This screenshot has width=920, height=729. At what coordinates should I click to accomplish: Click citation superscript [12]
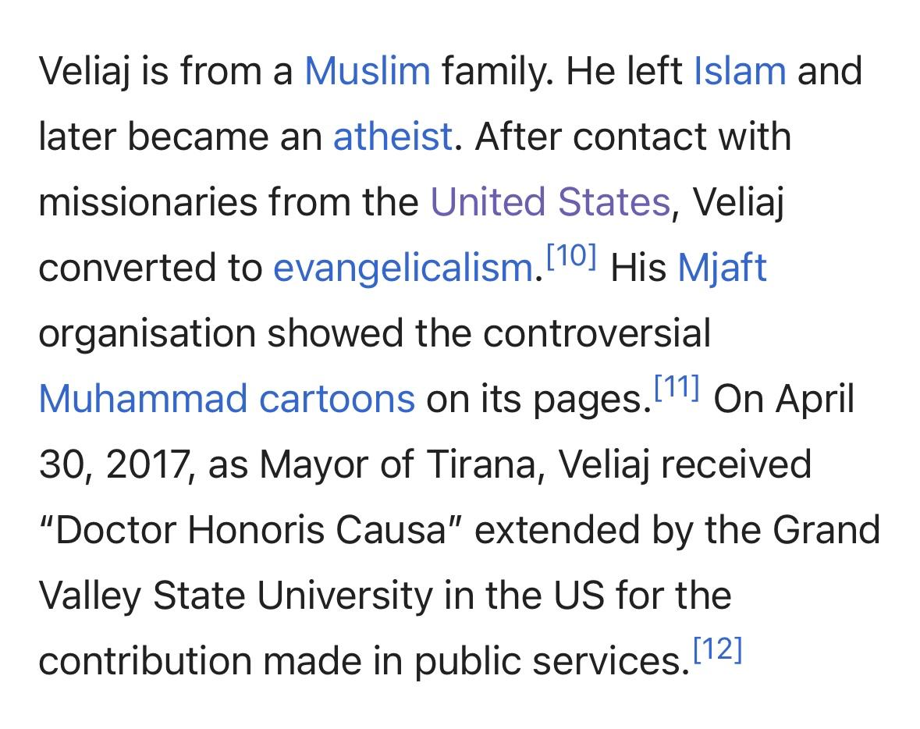pyautogui.click(x=717, y=649)
